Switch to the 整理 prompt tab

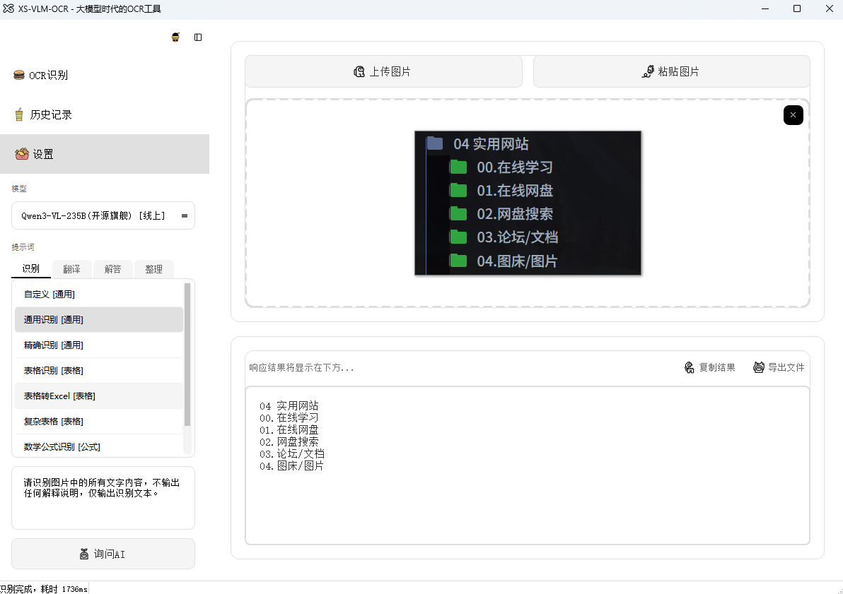point(153,269)
